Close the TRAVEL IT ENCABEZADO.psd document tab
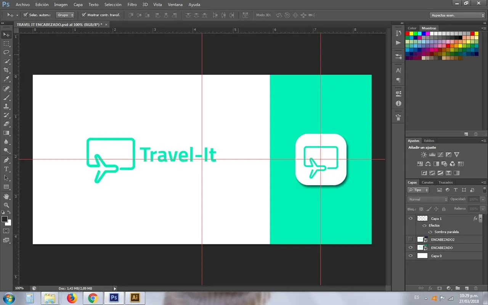The image size is (488, 305). [106, 24]
